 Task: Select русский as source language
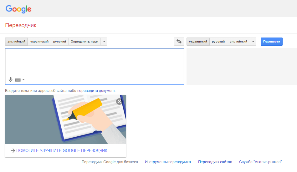[60, 42]
